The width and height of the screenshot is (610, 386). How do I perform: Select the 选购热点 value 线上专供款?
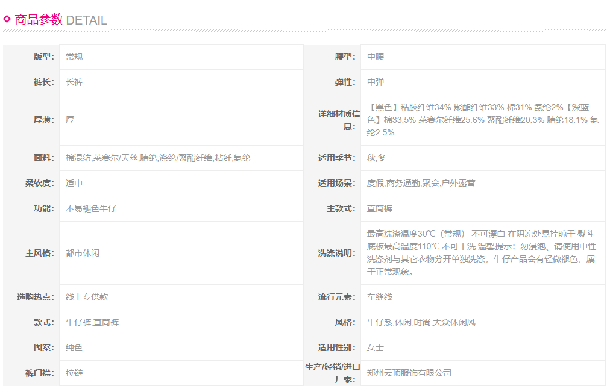(87, 297)
